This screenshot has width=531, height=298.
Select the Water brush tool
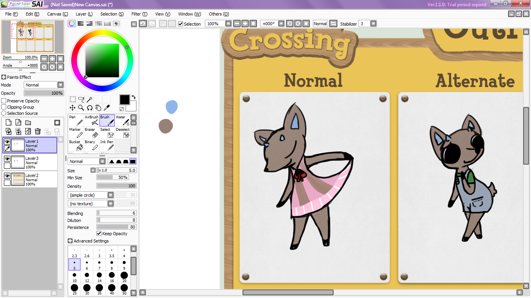pos(122,120)
